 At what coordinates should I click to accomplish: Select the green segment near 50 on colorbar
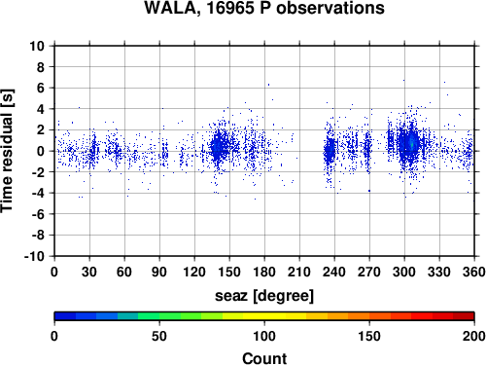(159, 316)
